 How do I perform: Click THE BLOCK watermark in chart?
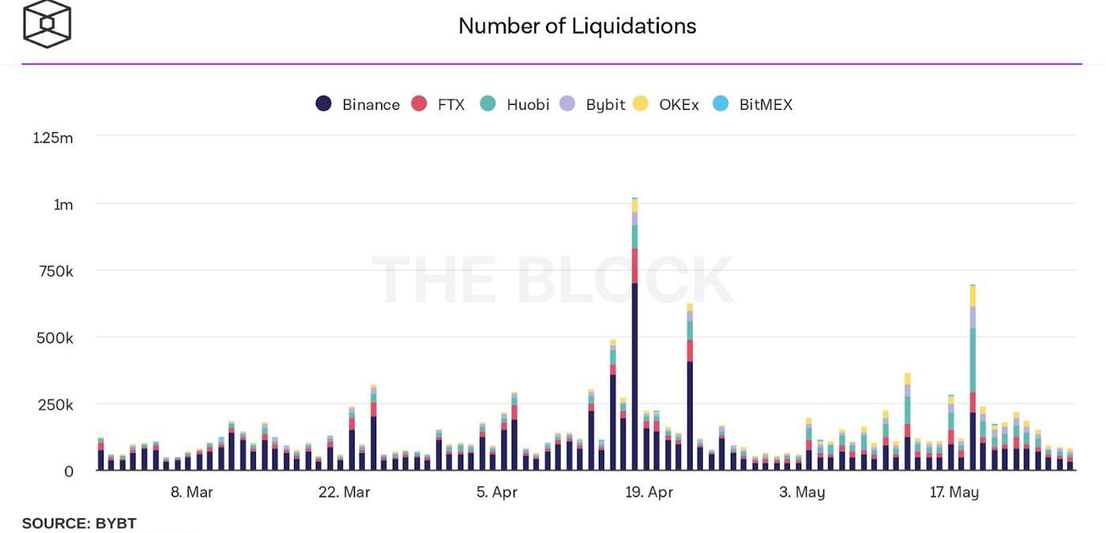click(x=552, y=280)
